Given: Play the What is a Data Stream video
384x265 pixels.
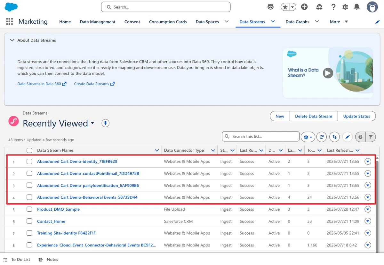Looking at the screenshot, I should point(327,73).
